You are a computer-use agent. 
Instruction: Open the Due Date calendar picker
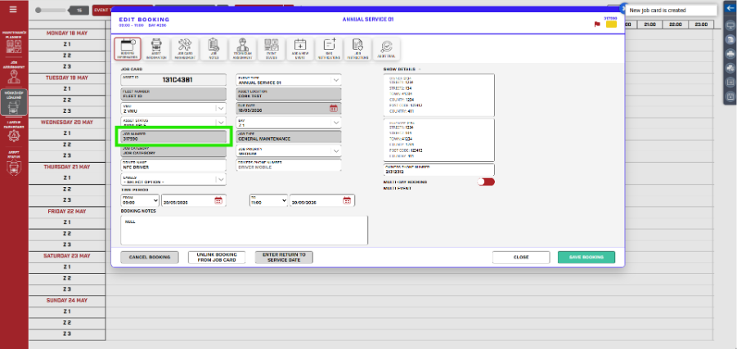coord(333,108)
